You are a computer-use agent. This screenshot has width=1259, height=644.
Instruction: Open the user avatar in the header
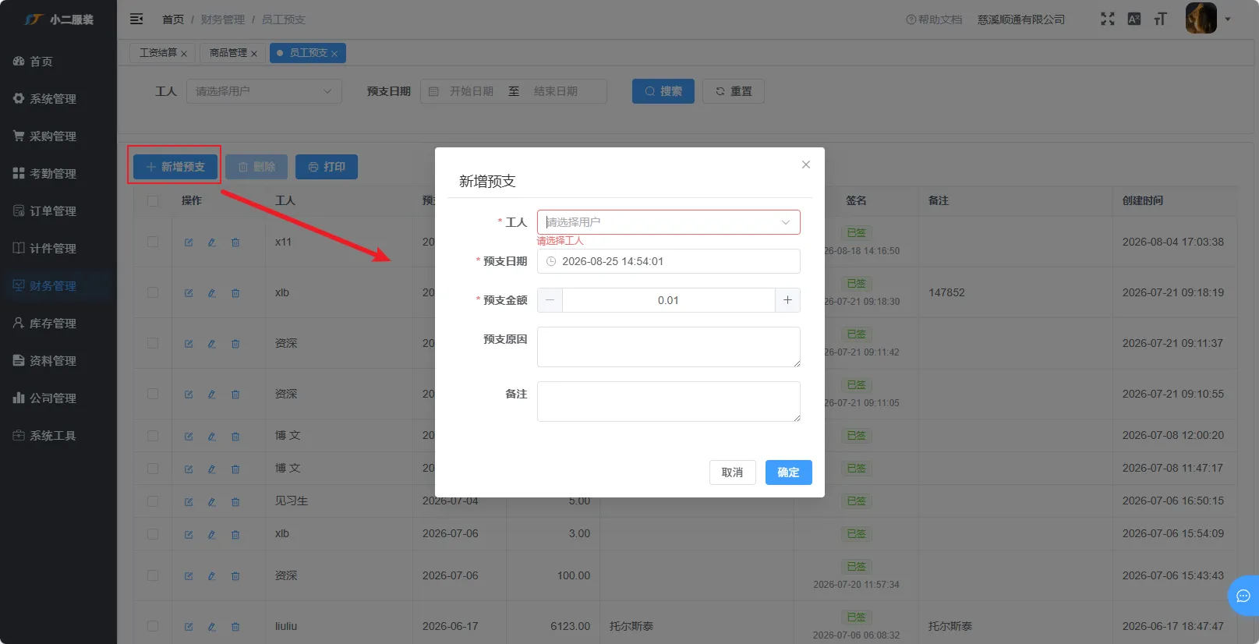click(x=1201, y=19)
